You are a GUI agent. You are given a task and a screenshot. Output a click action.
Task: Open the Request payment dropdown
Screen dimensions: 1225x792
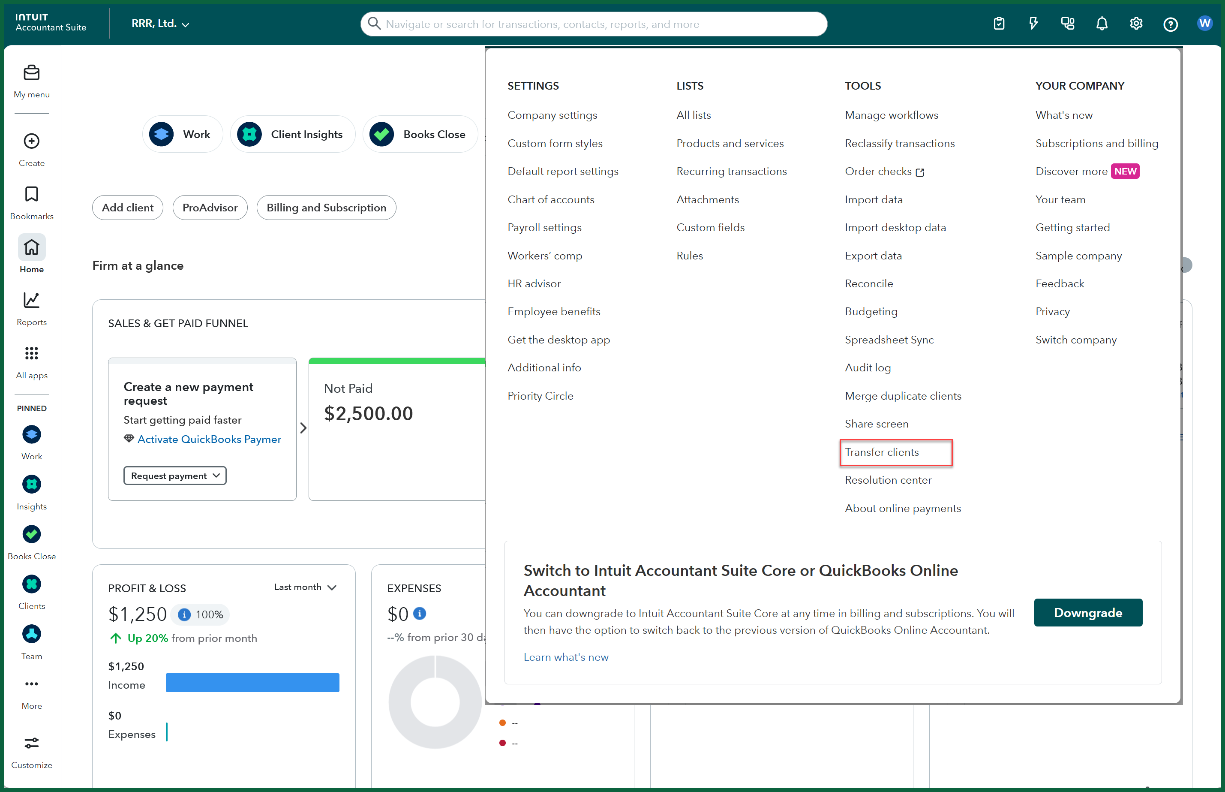[x=175, y=476]
